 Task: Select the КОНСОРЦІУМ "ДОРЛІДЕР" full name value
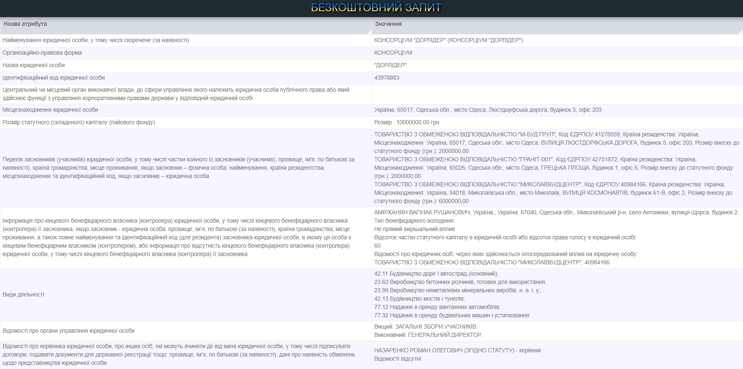click(x=448, y=40)
